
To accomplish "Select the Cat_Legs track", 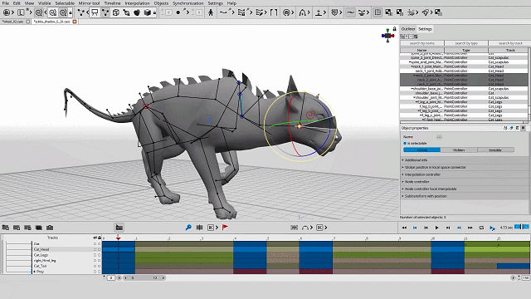I will tap(41, 255).
